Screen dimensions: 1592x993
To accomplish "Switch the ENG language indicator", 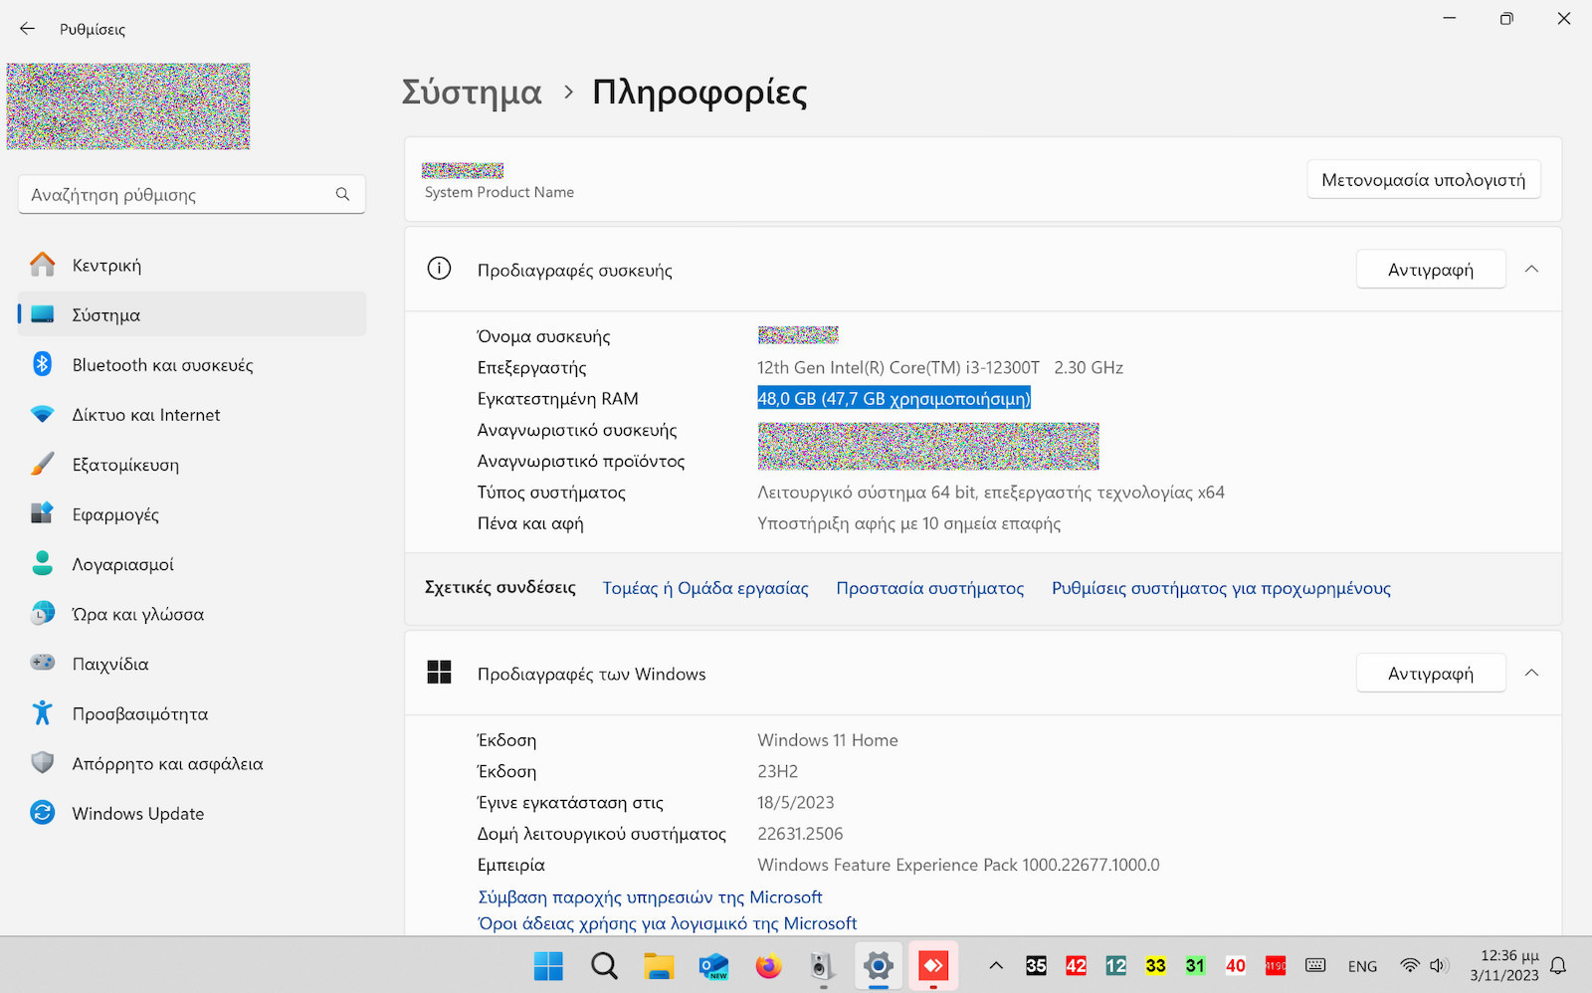I will [1362, 966].
